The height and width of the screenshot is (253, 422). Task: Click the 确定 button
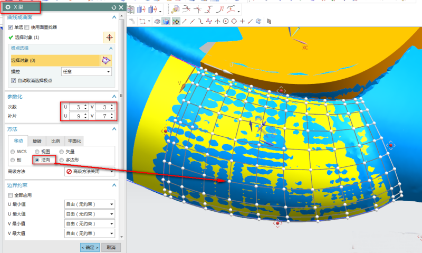90,247
